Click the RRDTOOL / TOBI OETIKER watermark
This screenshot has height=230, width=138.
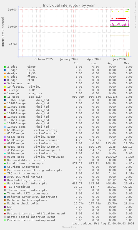(135, 15)
